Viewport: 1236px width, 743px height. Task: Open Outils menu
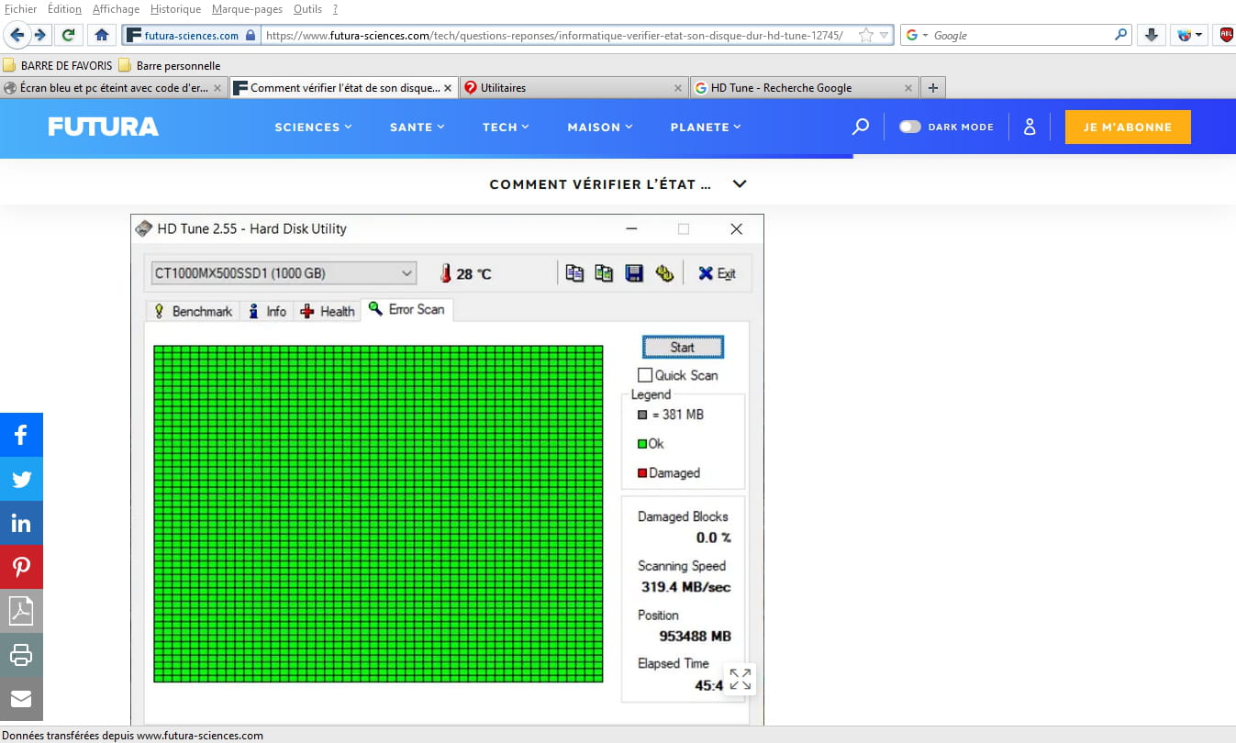point(307,9)
